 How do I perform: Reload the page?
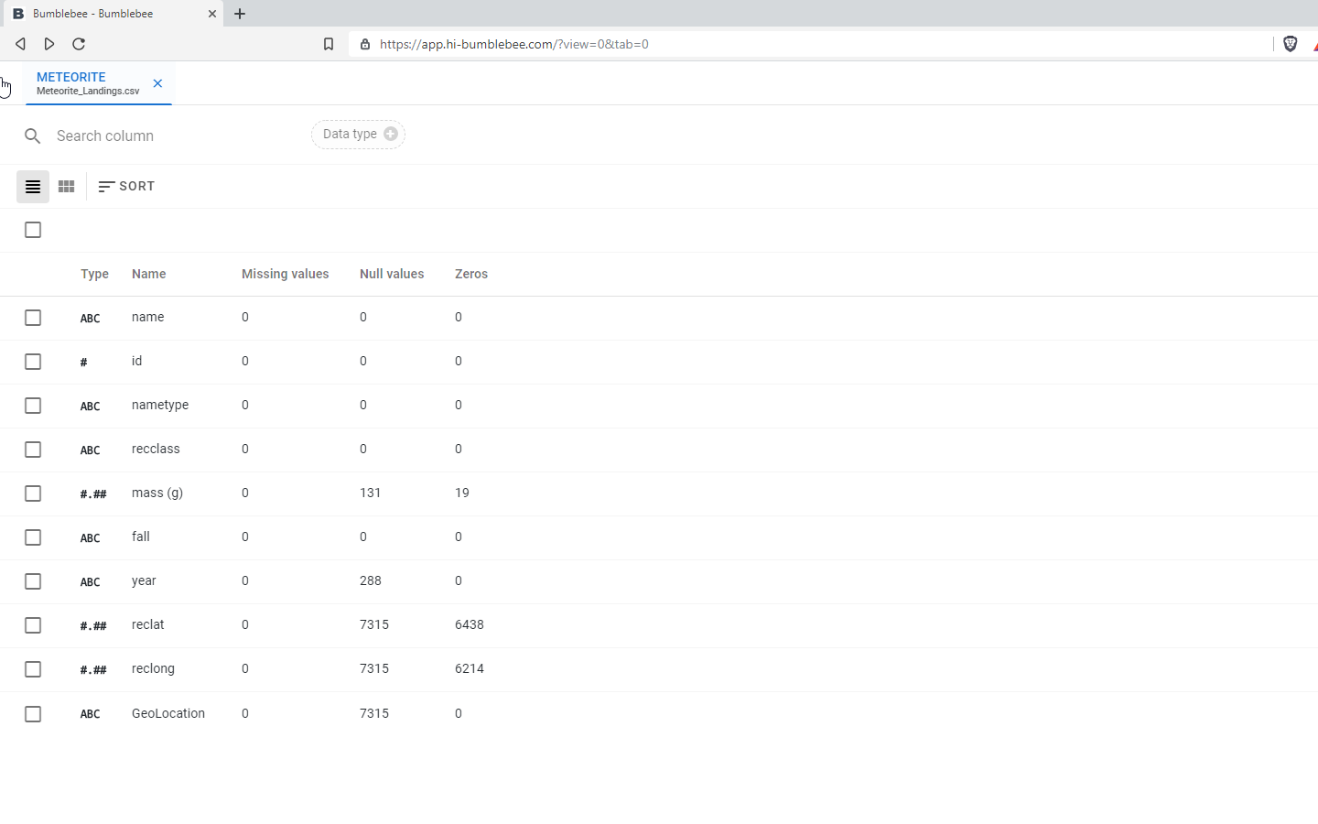79,44
